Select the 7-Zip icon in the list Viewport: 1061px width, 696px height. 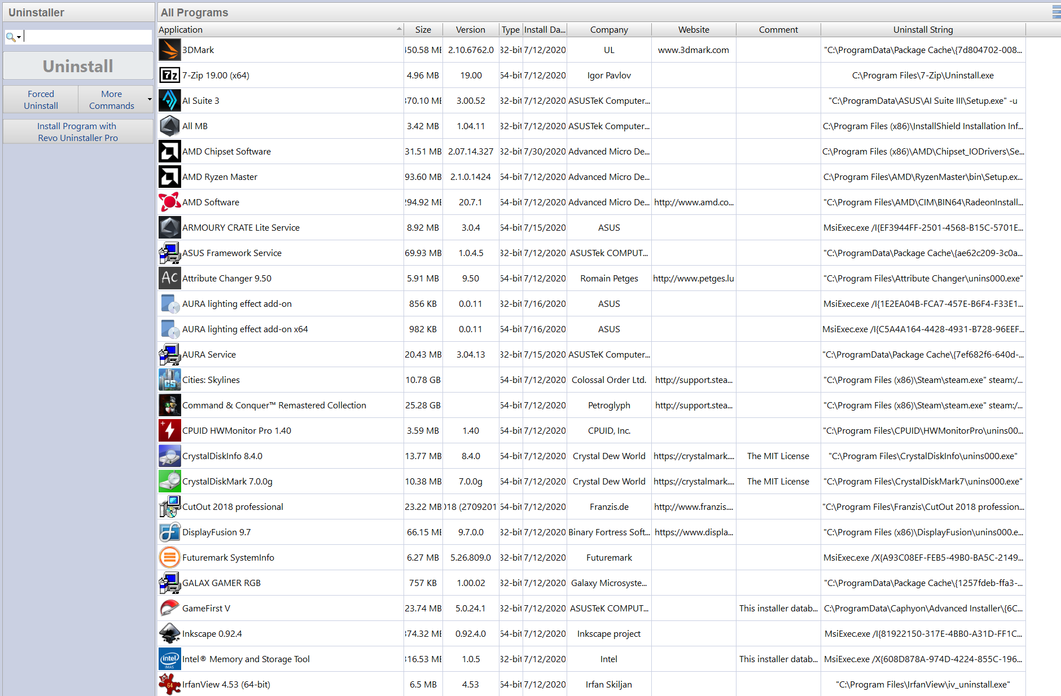[169, 75]
